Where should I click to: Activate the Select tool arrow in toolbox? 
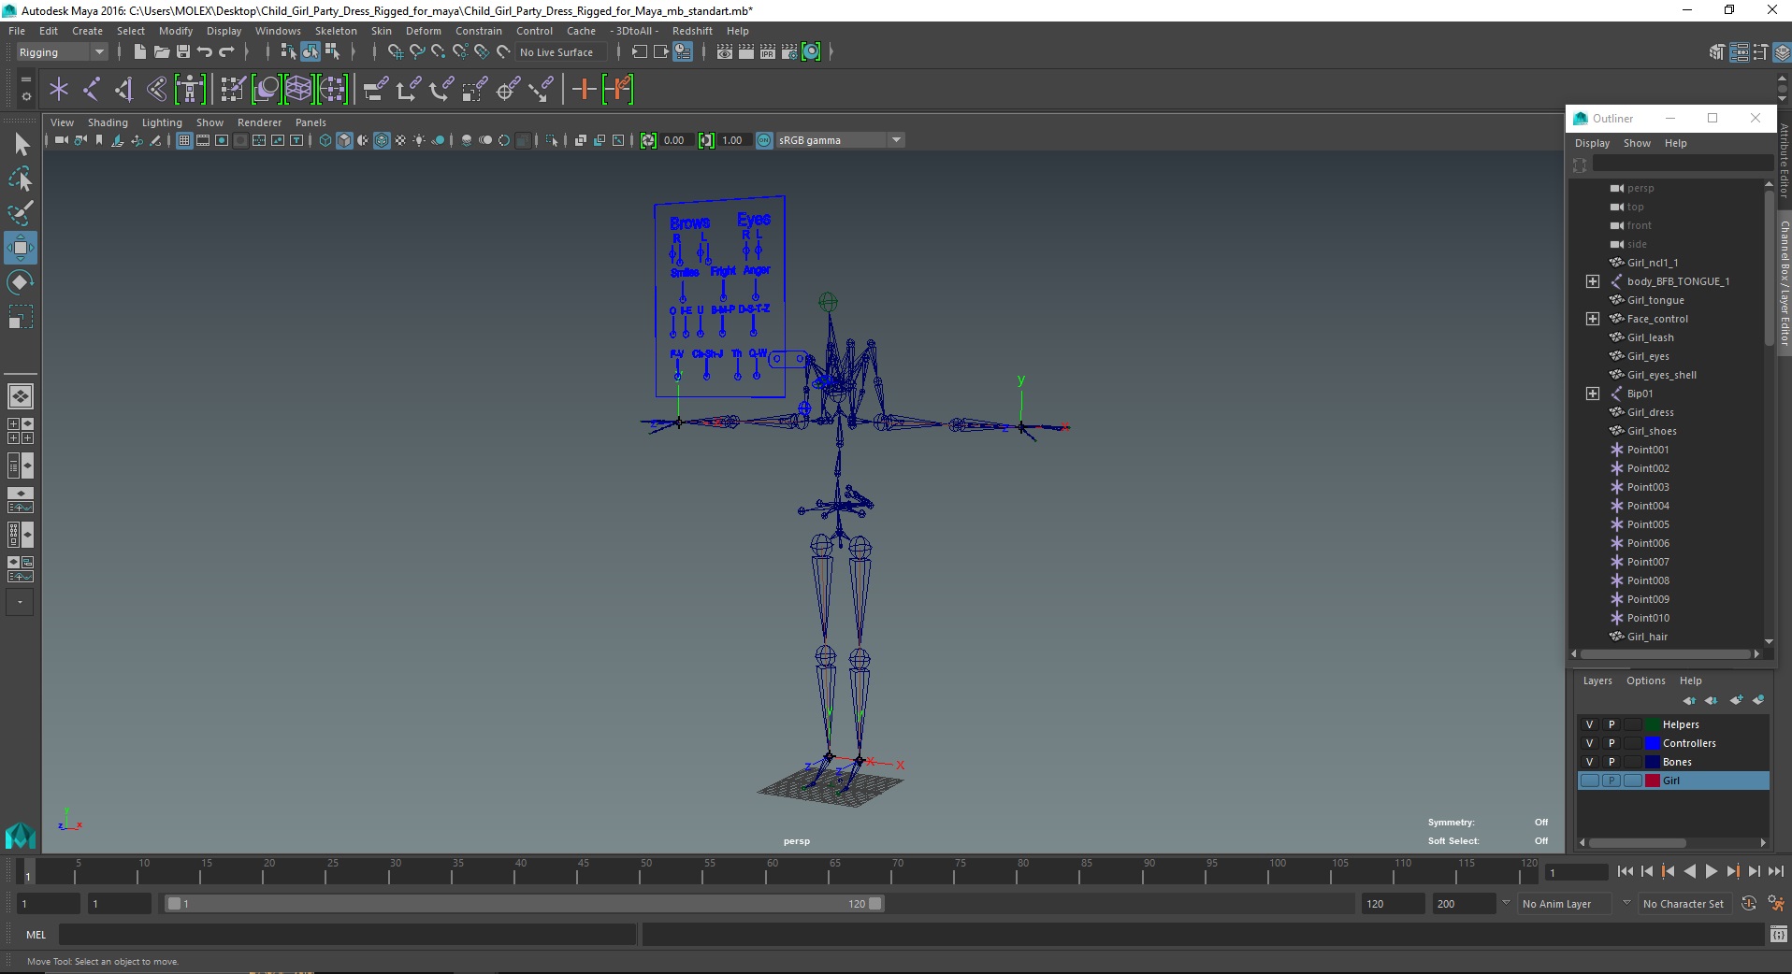coord(21,144)
